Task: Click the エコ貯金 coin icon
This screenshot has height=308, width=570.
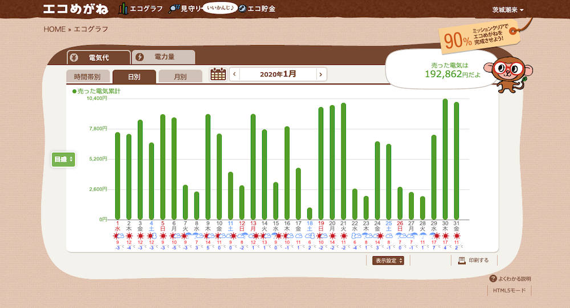Action: (242, 9)
